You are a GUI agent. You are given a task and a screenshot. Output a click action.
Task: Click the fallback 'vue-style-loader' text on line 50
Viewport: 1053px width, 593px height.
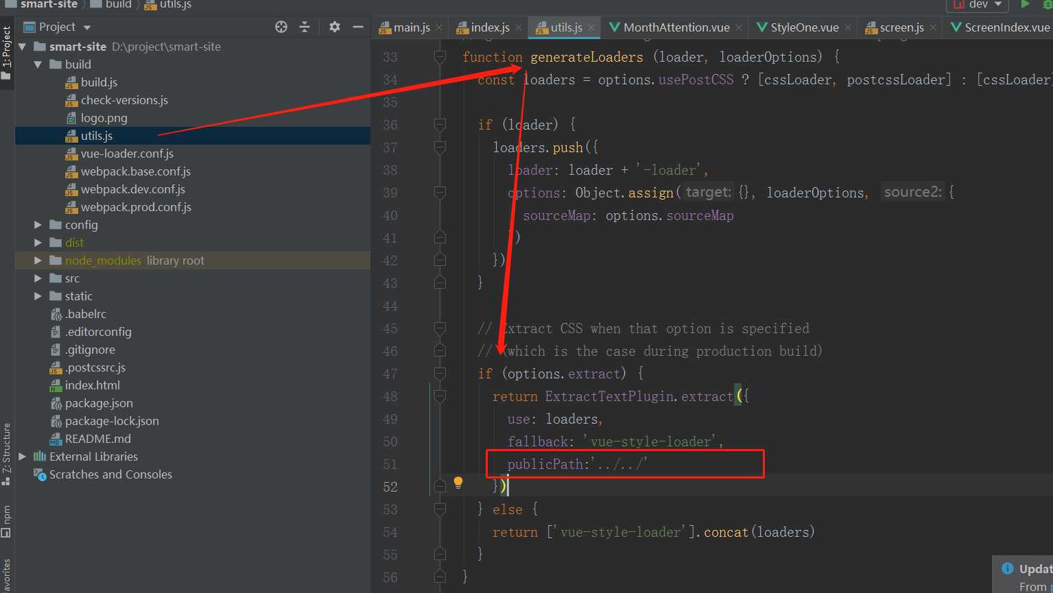coord(615,441)
